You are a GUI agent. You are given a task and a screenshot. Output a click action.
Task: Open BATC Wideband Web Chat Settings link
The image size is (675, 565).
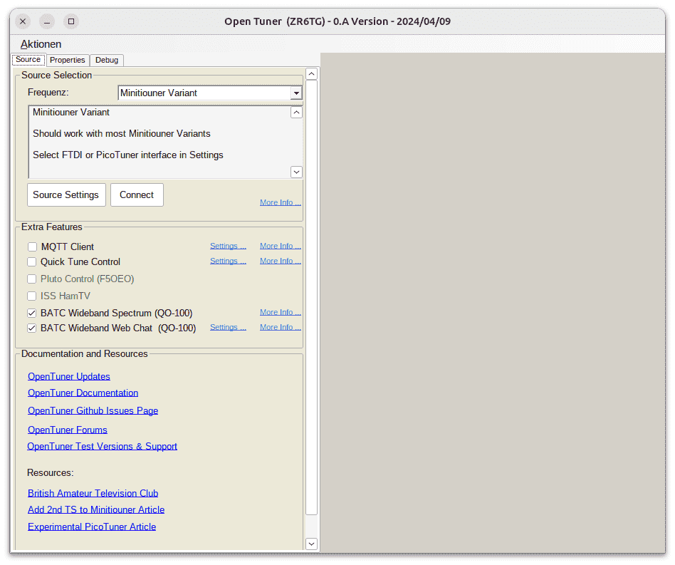pyautogui.click(x=228, y=327)
